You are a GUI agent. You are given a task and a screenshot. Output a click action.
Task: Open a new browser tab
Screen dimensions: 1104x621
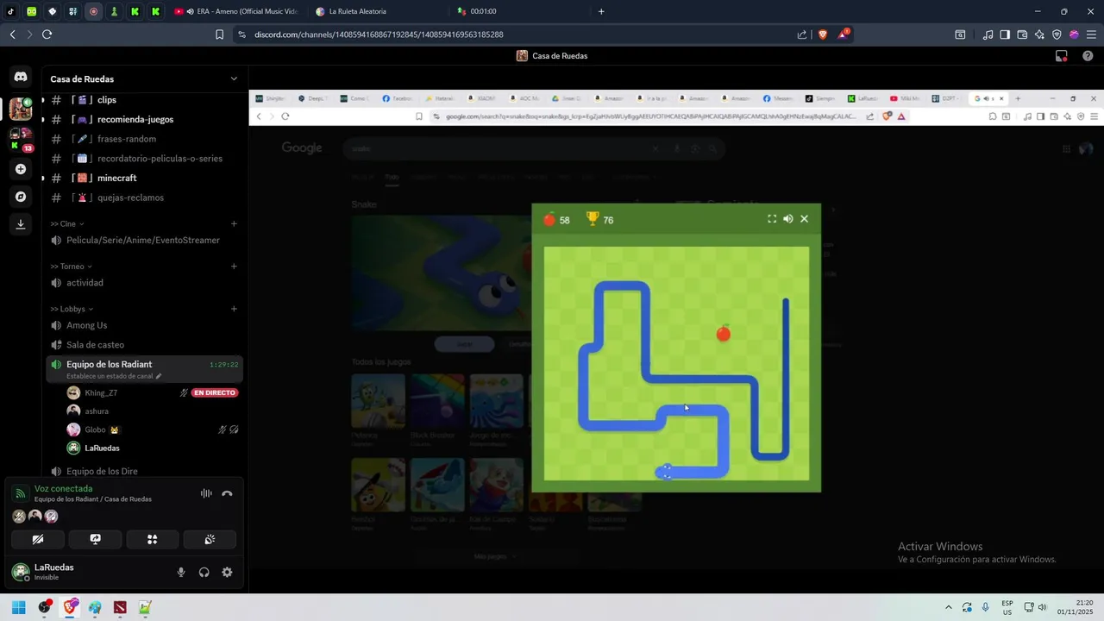[601, 11]
